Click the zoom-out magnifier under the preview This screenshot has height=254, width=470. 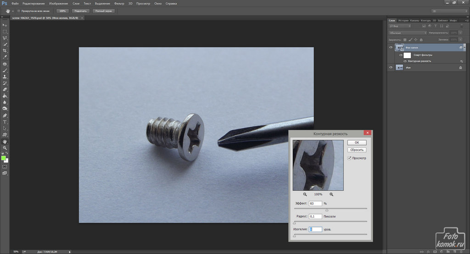point(305,194)
